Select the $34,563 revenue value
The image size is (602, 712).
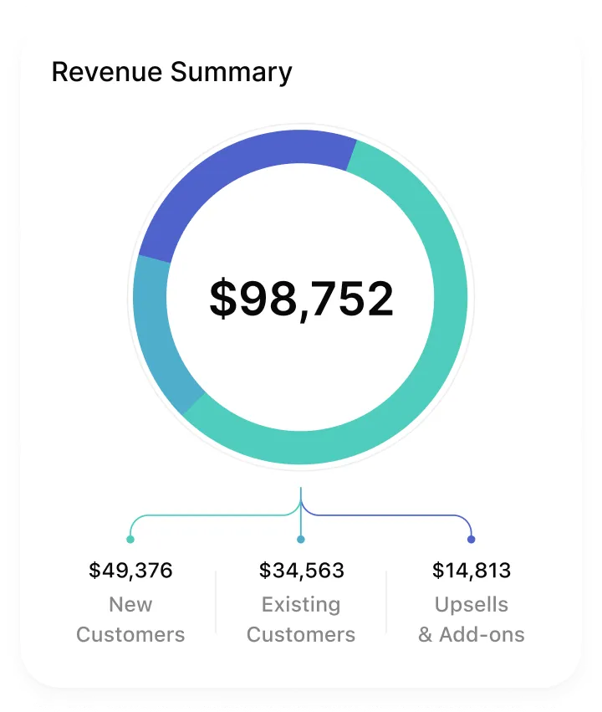point(301,571)
